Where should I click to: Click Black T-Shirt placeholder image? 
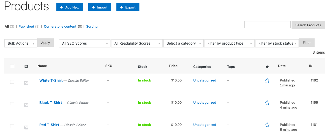point(26,105)
